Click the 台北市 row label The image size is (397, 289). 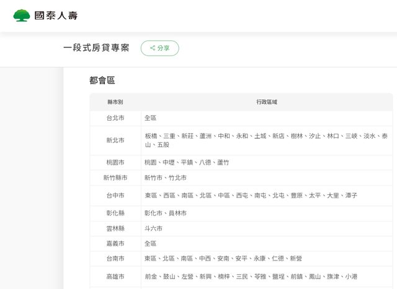[115, 118]
